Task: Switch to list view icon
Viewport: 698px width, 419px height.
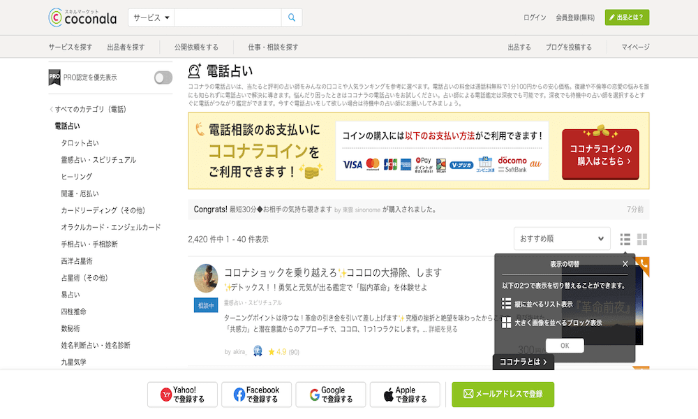Action: coord(625,239)
